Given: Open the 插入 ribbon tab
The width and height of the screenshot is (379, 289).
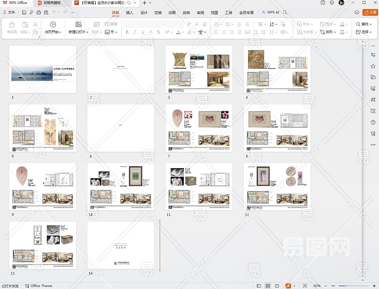Looking at the screenshot, I should point(129,13).
